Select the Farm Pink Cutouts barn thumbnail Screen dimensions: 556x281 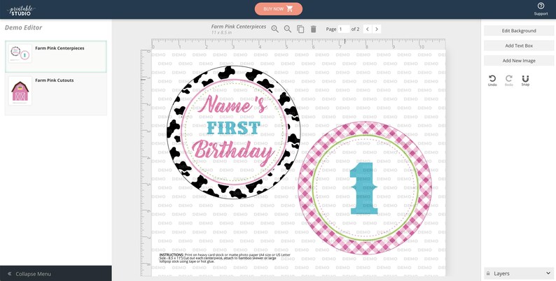pos(20,91)
